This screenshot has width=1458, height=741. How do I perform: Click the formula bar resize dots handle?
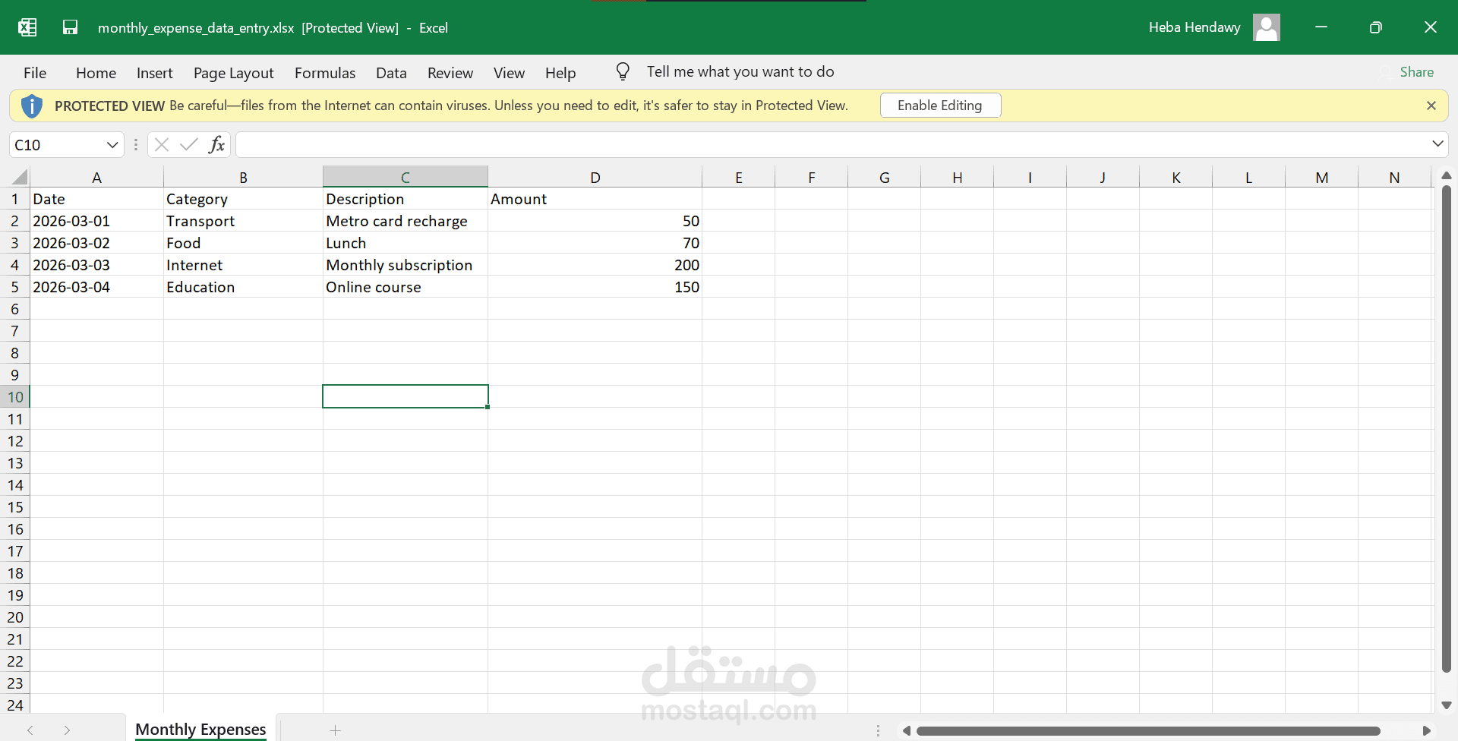click(136, 144)
